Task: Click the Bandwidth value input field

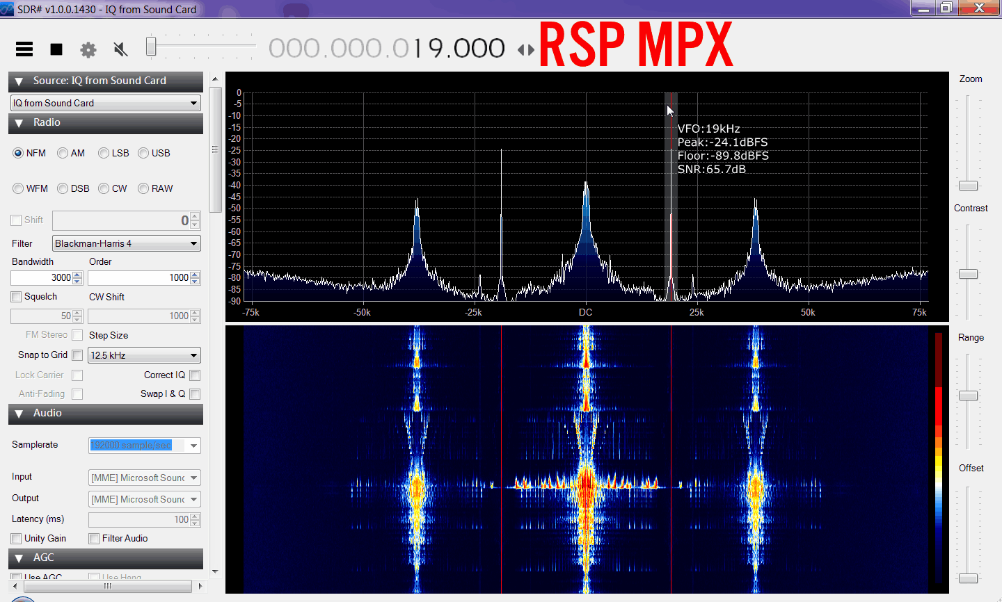Action: click(x=42, y=278)
